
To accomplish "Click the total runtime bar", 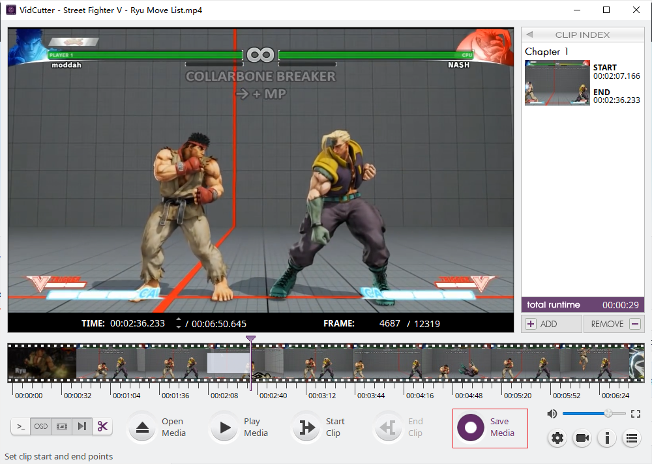I will click(582, 305).
